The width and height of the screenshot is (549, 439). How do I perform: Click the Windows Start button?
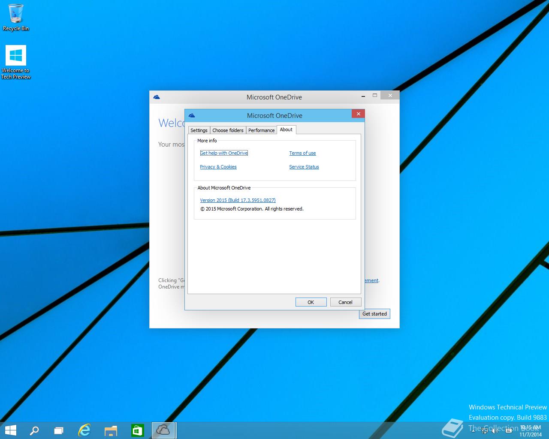click(10, 430)
